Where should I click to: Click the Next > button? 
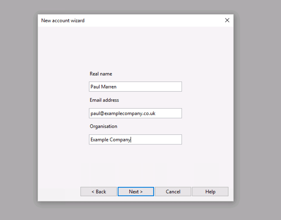click(x=136, y=192)
